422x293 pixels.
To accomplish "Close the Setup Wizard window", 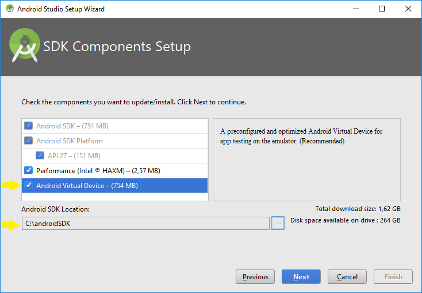I will coord(408,9).
